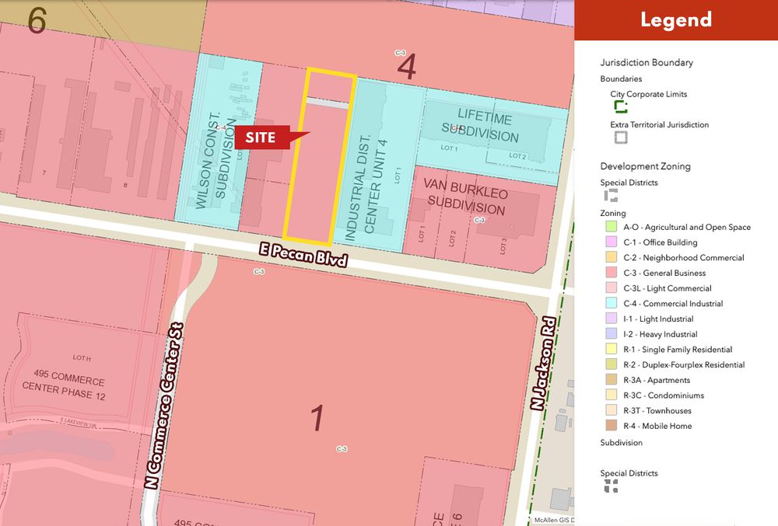
Task: Click the Extra Territorial Jurisdiction boundary icon
Action: (x=620, y=138)
